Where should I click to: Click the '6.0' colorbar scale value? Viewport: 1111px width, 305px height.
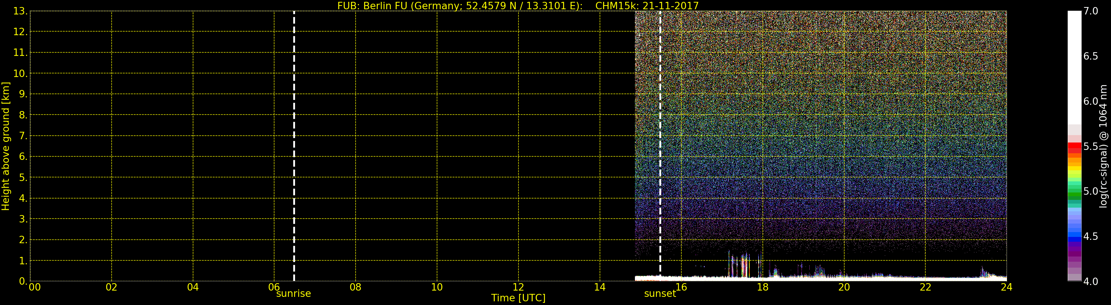(x=1091, y=101)
